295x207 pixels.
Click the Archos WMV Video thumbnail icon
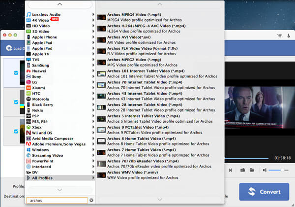[101, 175]
